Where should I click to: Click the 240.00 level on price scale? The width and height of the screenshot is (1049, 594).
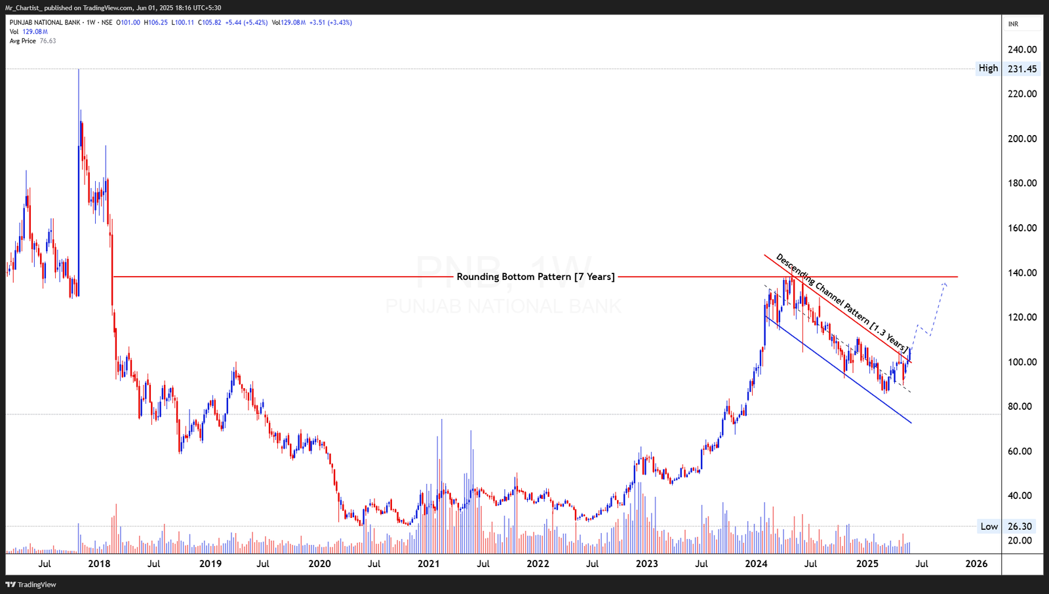[x=1021, y=49]
